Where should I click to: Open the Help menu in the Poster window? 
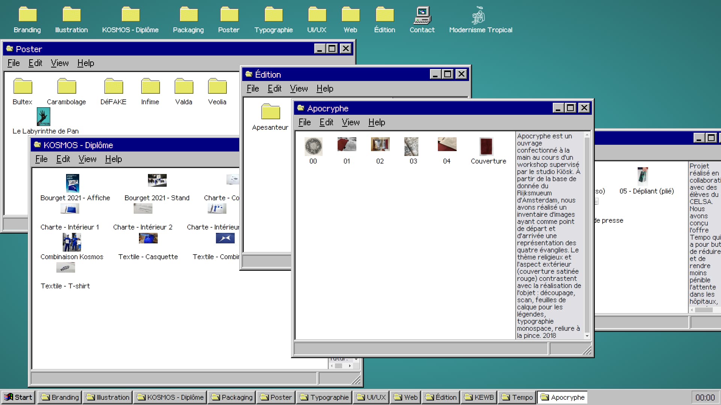[86, 63]
